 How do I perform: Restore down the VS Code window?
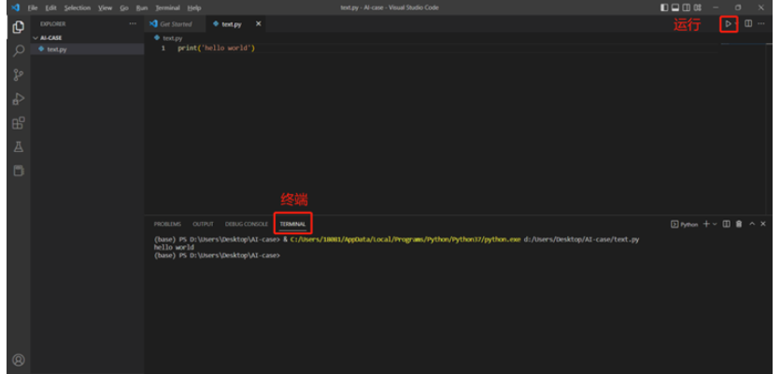tap(738, 7)
